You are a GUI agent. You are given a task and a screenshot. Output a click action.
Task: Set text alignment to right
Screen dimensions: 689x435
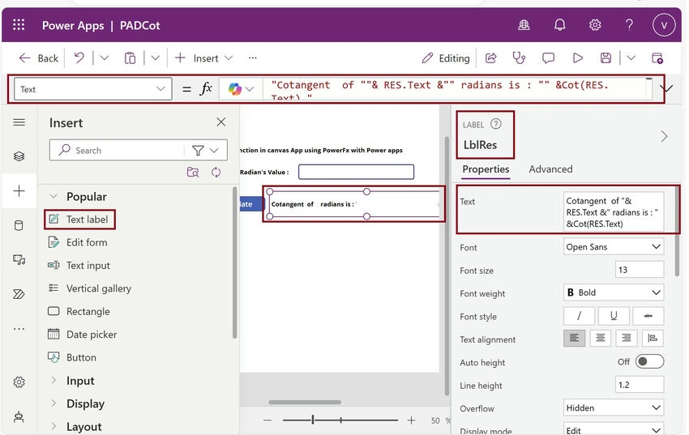click(627, 338)
